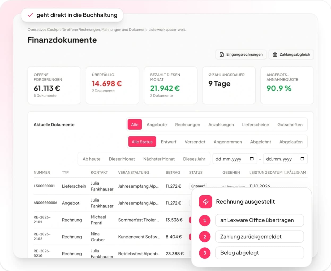Open Zahlungsabgleich button
The image size is (331, 271).
(291, 55)
